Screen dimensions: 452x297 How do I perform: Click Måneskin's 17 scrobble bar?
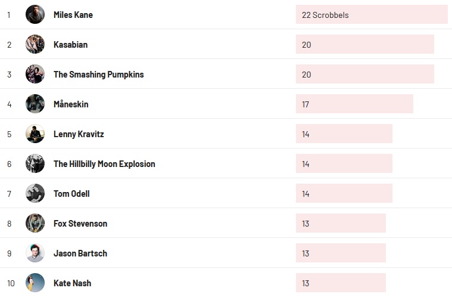coord(354,104)
